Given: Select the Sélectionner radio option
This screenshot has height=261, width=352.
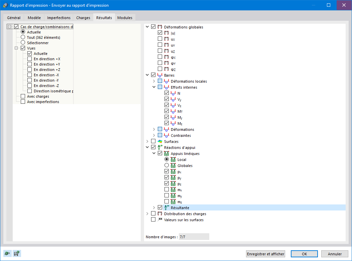Looking at the screenshot, I should [23, 42].
